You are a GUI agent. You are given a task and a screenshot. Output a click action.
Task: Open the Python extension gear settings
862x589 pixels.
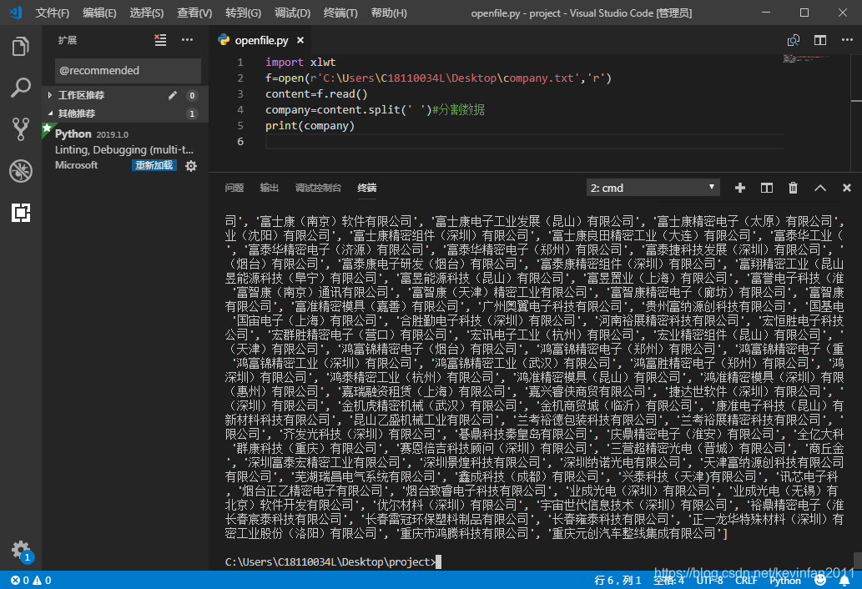click(x=191, y=166)
